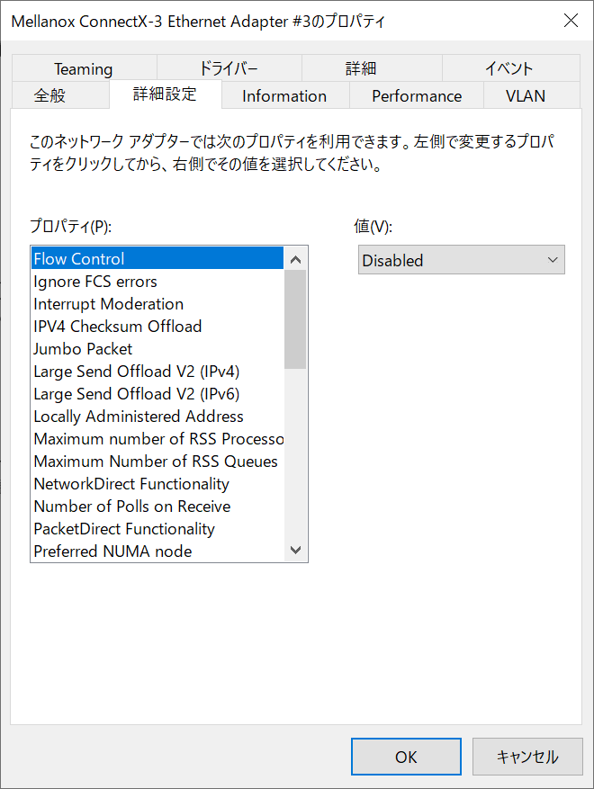Click the property list scrollbar thumb
The image size is (594, 789).
(x=295, y=319)
